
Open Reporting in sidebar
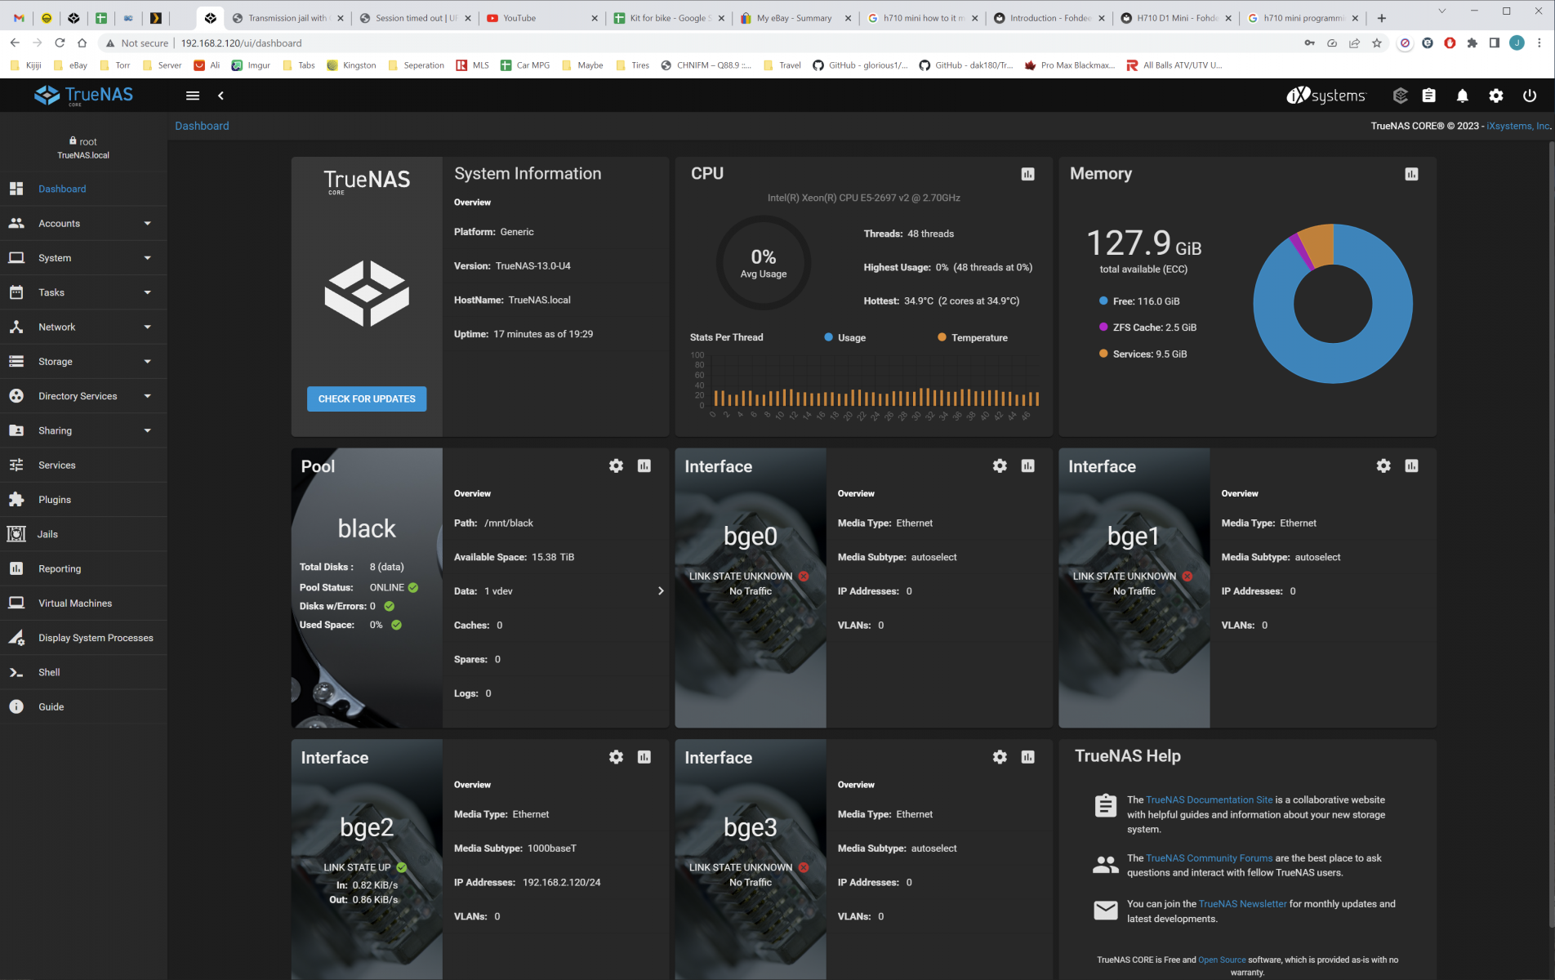coord(83,568)
